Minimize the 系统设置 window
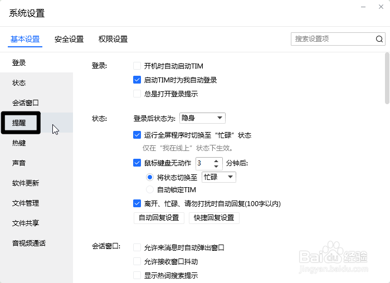390x283 pixels. click(363, 7)
